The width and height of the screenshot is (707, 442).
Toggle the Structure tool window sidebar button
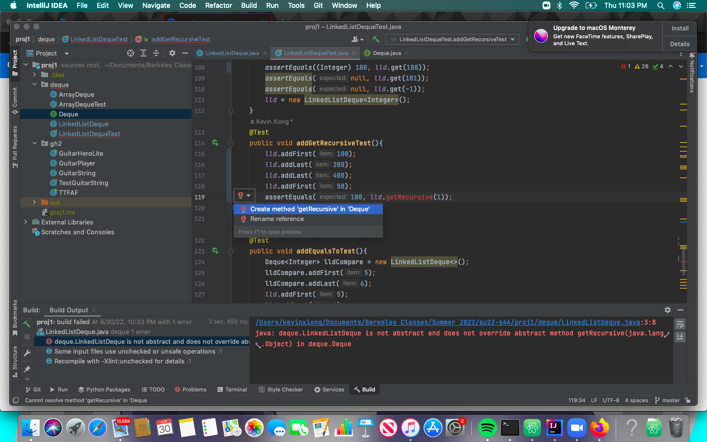[x=15, y=361]
